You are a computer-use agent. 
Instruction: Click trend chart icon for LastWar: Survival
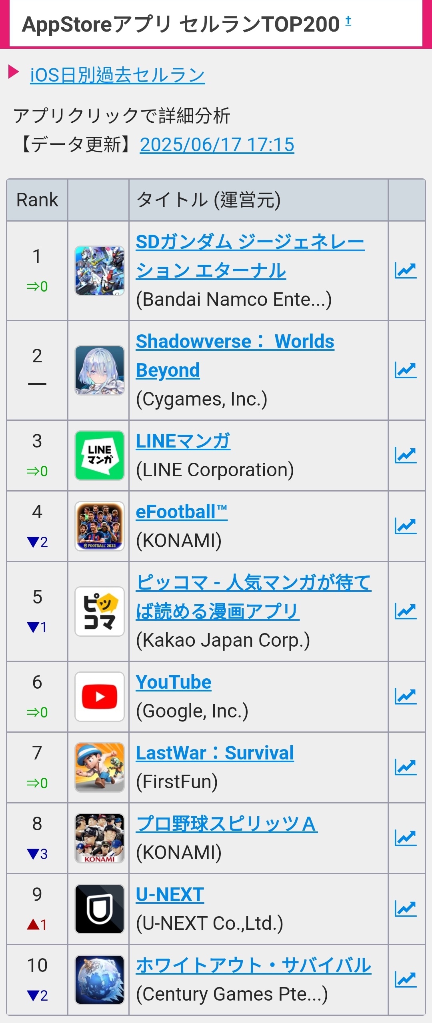[406, 767]
